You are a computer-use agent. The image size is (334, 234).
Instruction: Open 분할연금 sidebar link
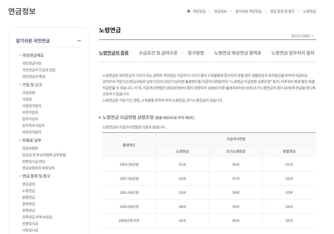(29, 197)
